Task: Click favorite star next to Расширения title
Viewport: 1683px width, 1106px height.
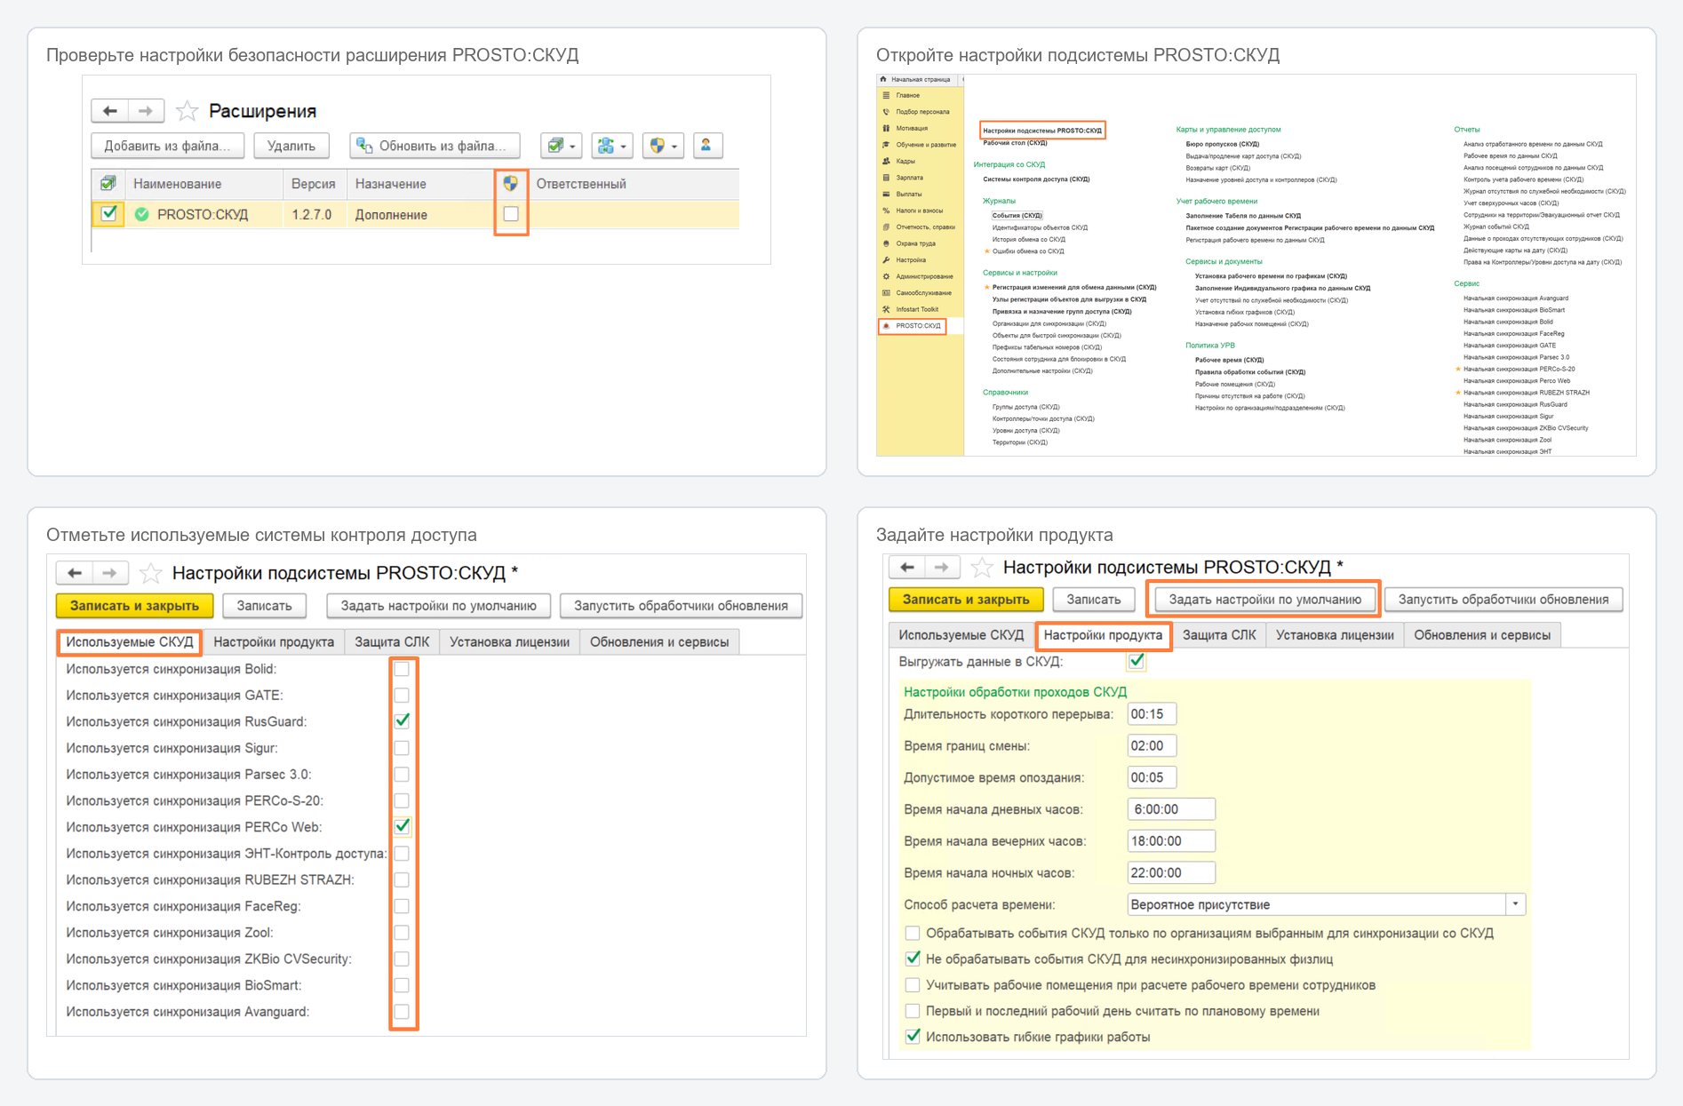Action: [187, 111]
